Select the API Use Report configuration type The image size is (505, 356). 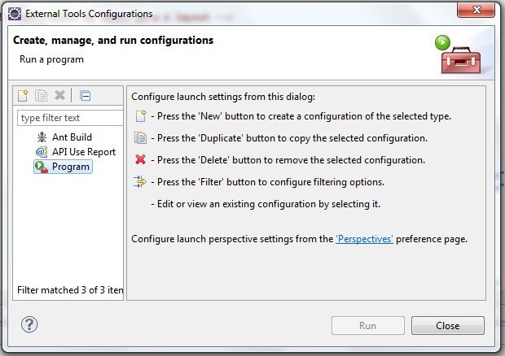tap(84, 152)
